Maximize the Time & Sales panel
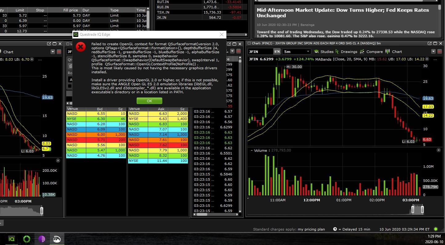445x245 pixels. coord(234,44)
